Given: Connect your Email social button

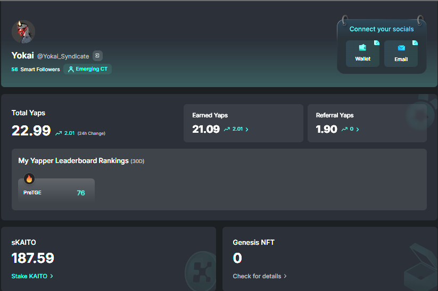Looking at the screenshot, I should point(401,54).
